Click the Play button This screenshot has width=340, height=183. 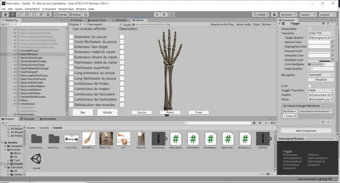157,15
